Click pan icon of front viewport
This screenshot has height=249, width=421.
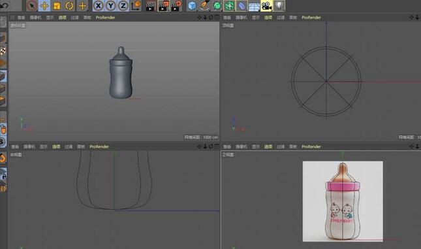412,146
